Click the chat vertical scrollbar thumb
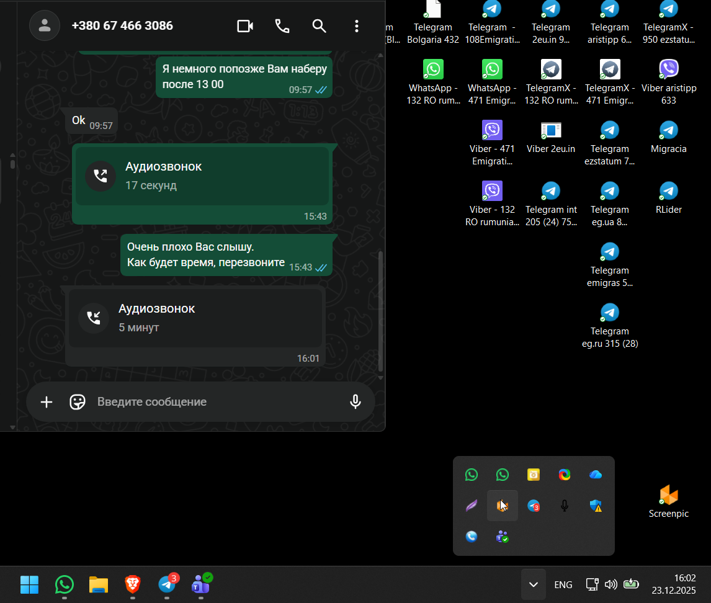This screenshot has width=711, height=603. point(380,311)
